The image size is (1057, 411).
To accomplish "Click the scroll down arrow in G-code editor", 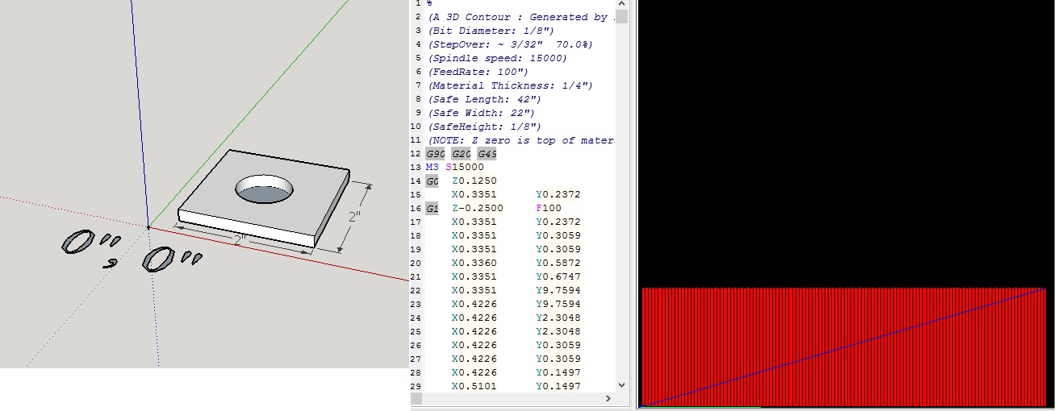I will click(621, 385).
